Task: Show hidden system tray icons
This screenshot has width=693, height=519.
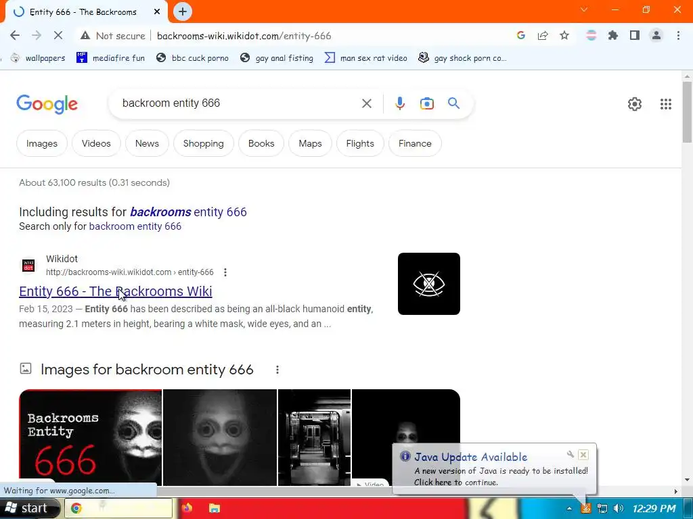Action: (x=569, y=508)
